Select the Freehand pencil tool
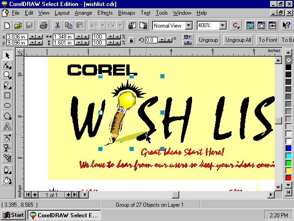This screenshot has width=294, height=221. (7, 85)
